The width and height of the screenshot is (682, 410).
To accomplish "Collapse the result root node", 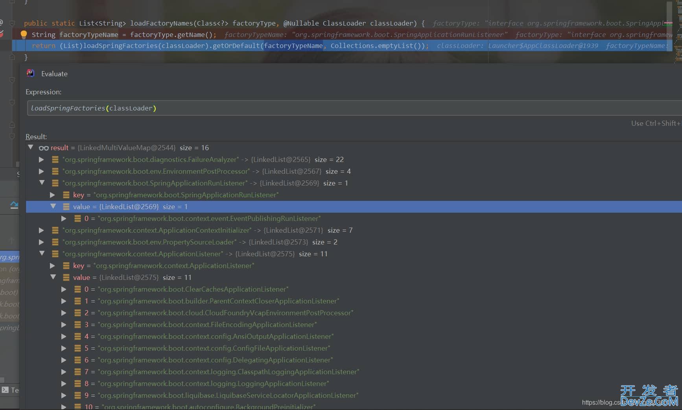I will (x=31, y=147).
